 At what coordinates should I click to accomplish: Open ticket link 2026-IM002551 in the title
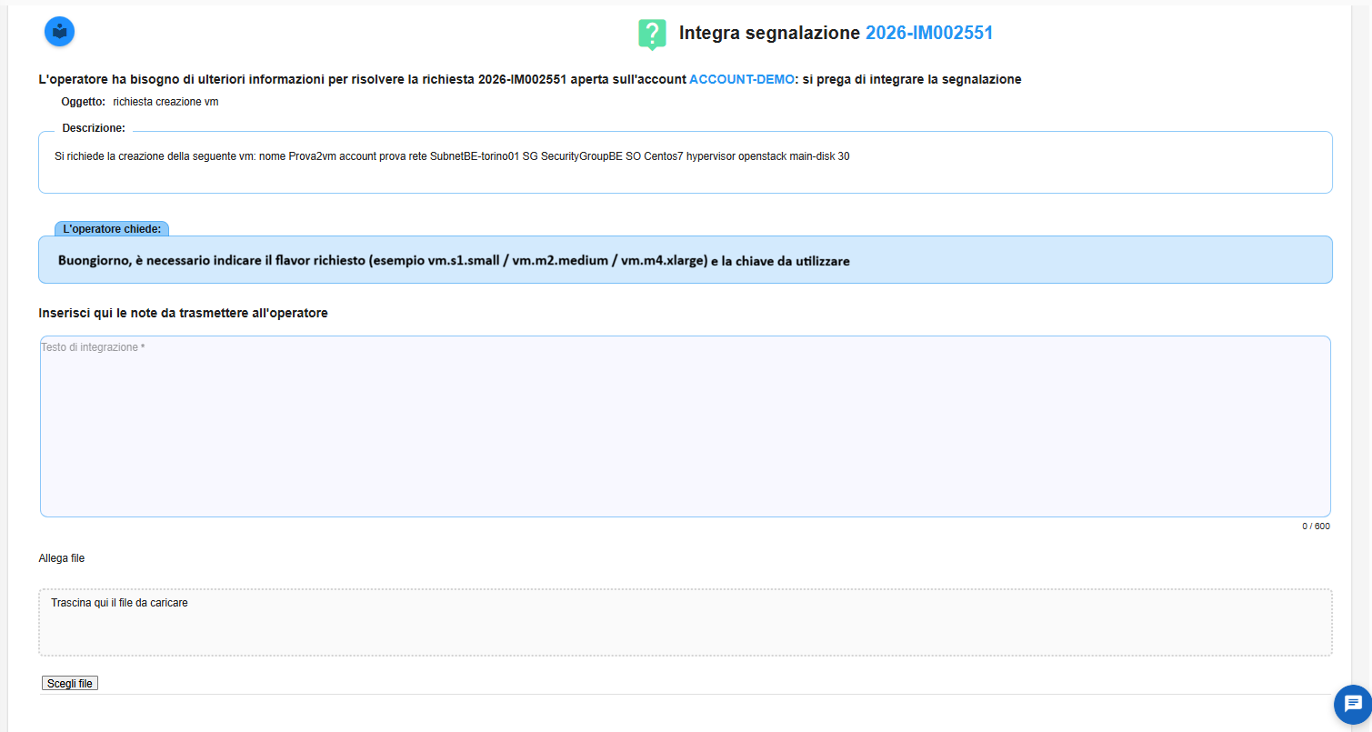928,34
